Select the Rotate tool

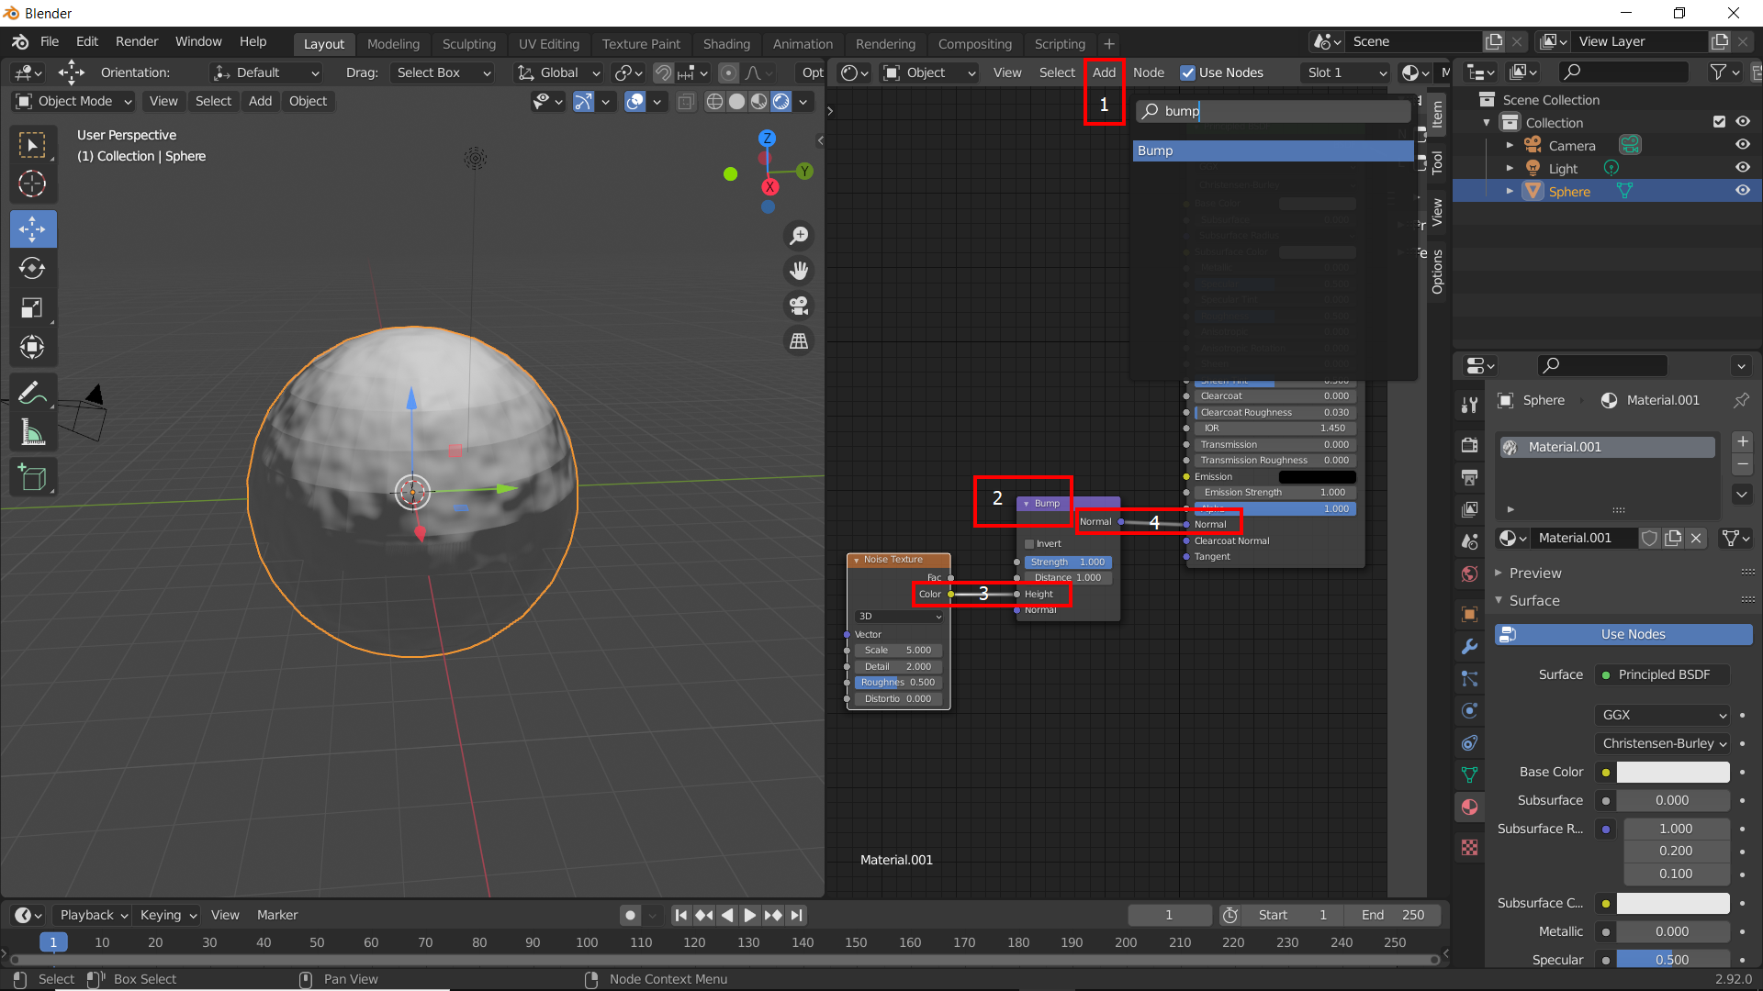[x=33, y=268]
